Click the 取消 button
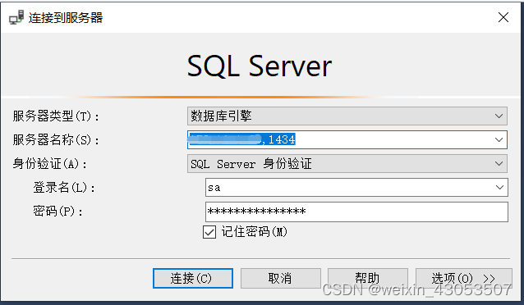 click(281, 278)
